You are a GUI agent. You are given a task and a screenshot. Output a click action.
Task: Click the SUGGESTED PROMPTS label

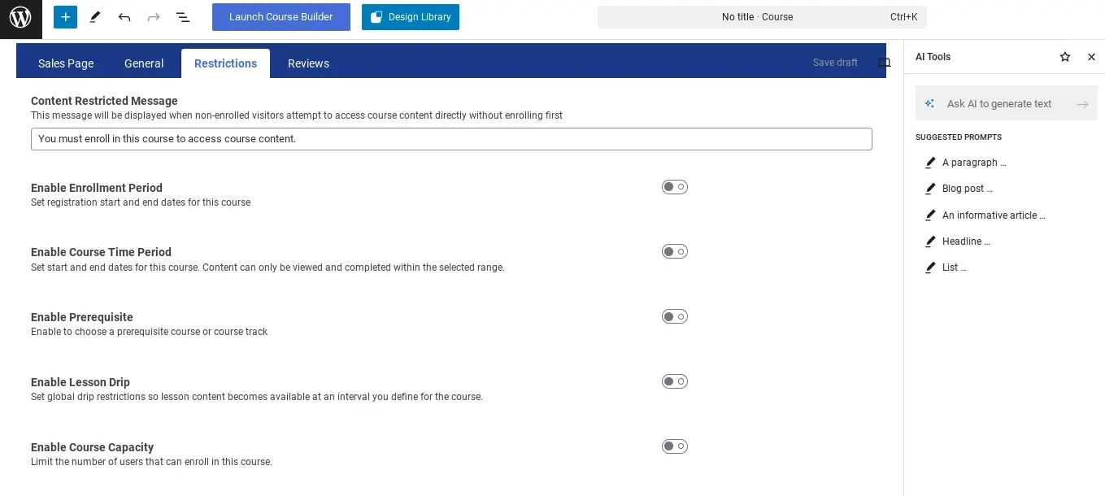[959, 137]
